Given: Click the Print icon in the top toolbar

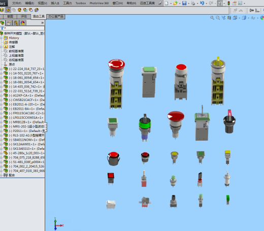Looking at the screenshot, I should (x=193, y=3).
